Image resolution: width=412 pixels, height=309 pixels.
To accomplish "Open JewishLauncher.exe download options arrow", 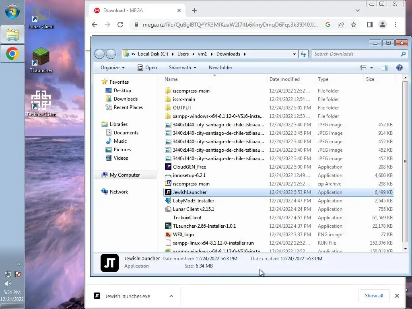I will pos(171,296).
